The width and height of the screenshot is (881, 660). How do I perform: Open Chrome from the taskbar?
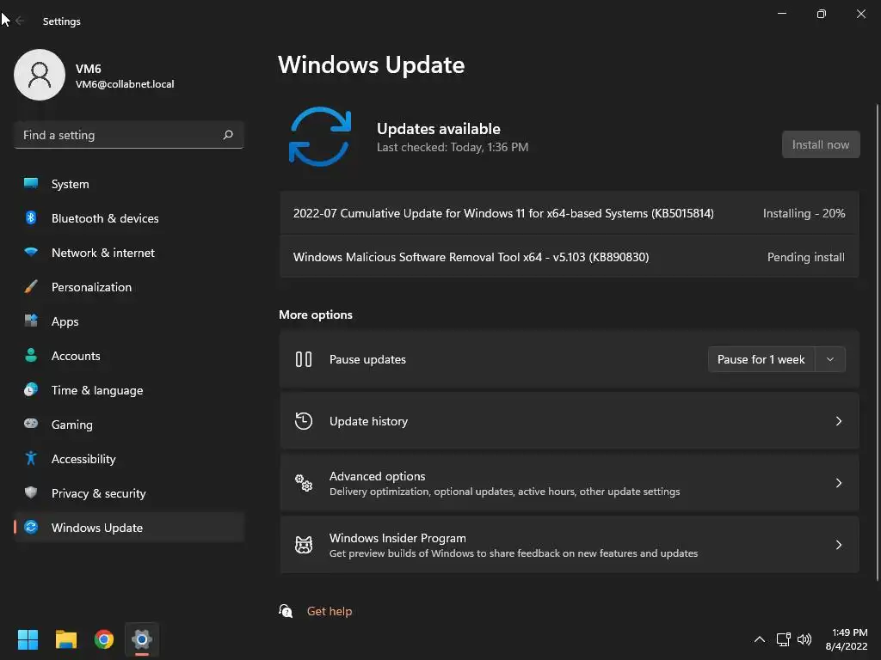(104, 639)
